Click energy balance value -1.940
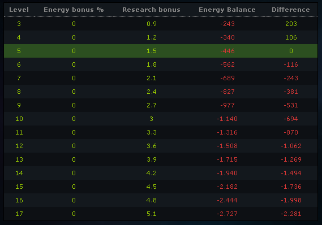322x225 pixels. (x=227, y=173)
